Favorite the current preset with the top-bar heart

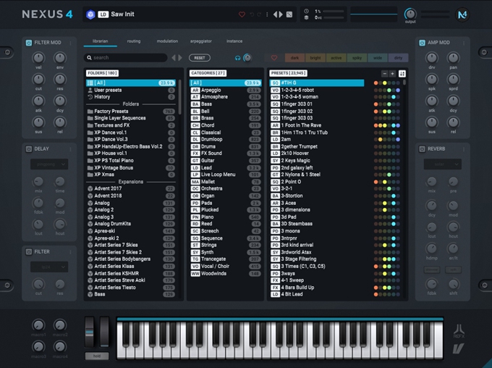pyautogui.click(x=242, y=14)
